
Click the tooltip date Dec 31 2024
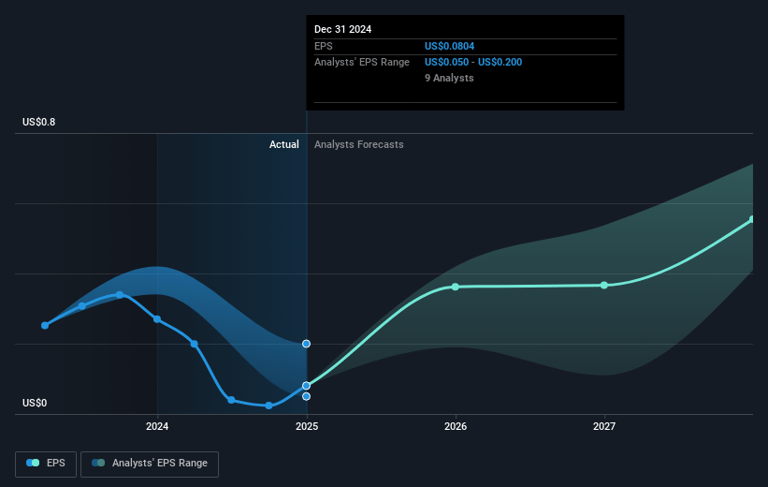[343, 29]
